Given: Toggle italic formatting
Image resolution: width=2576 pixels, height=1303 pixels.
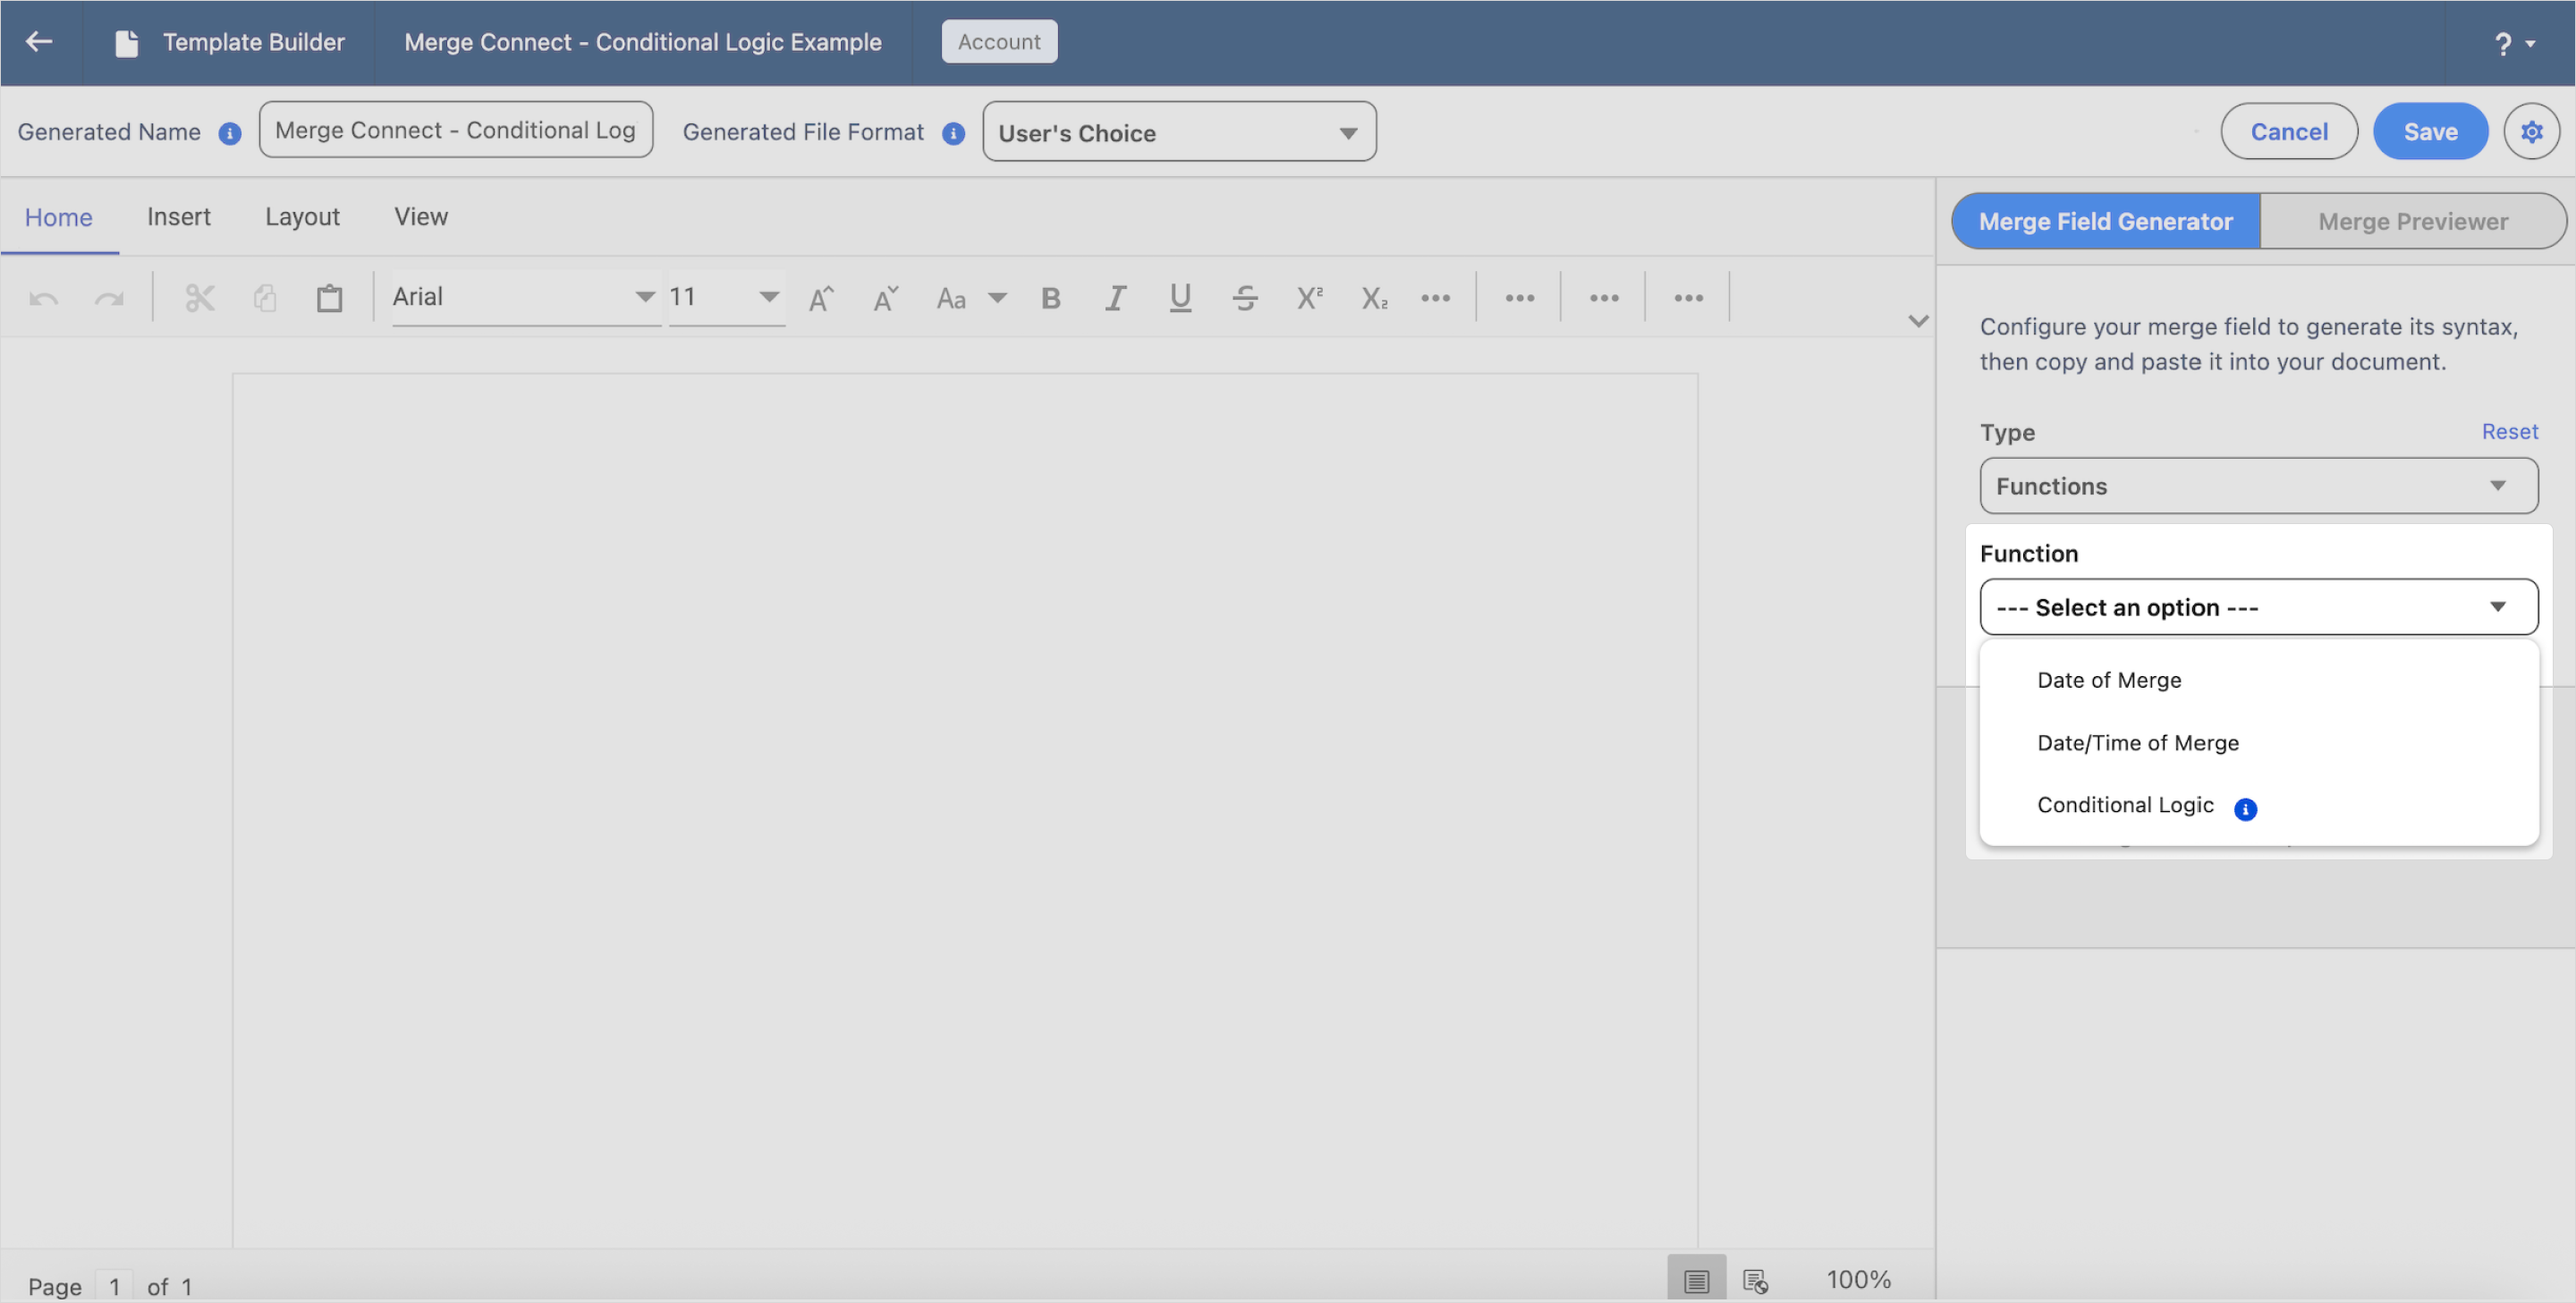Looking at the screenshot, I should pyautogui.click(x=1115, y=298).
